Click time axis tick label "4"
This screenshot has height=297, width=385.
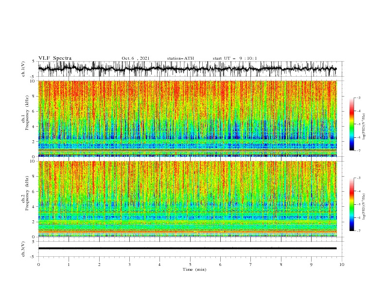click(x=159, y=264)
